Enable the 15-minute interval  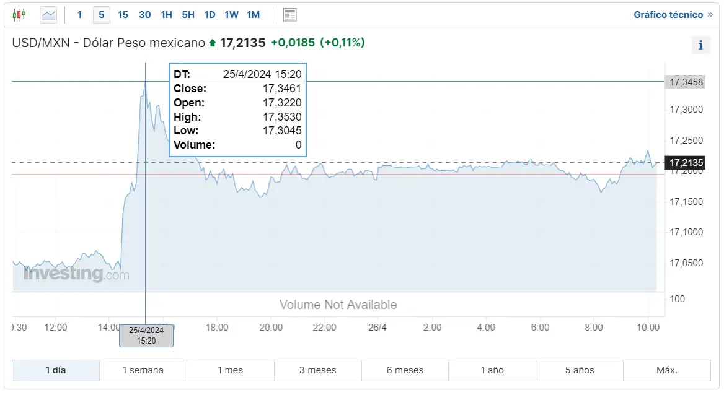pyautogui.click(x=123, y=14)
